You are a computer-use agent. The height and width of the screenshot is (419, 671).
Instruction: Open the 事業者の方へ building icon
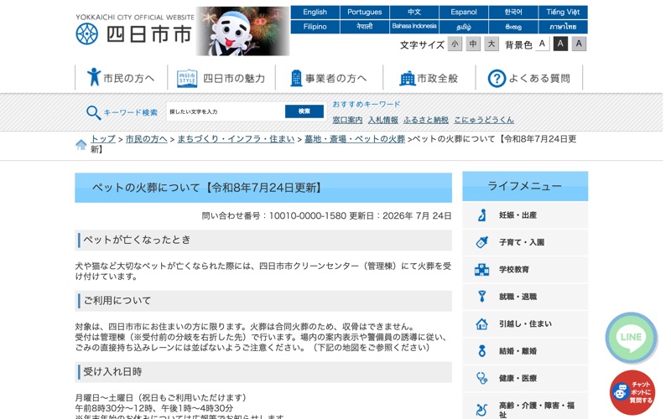[296, 78]
